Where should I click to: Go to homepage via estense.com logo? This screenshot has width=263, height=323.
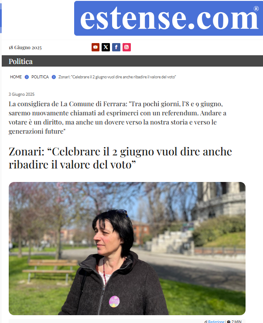(x=168, y=18)
